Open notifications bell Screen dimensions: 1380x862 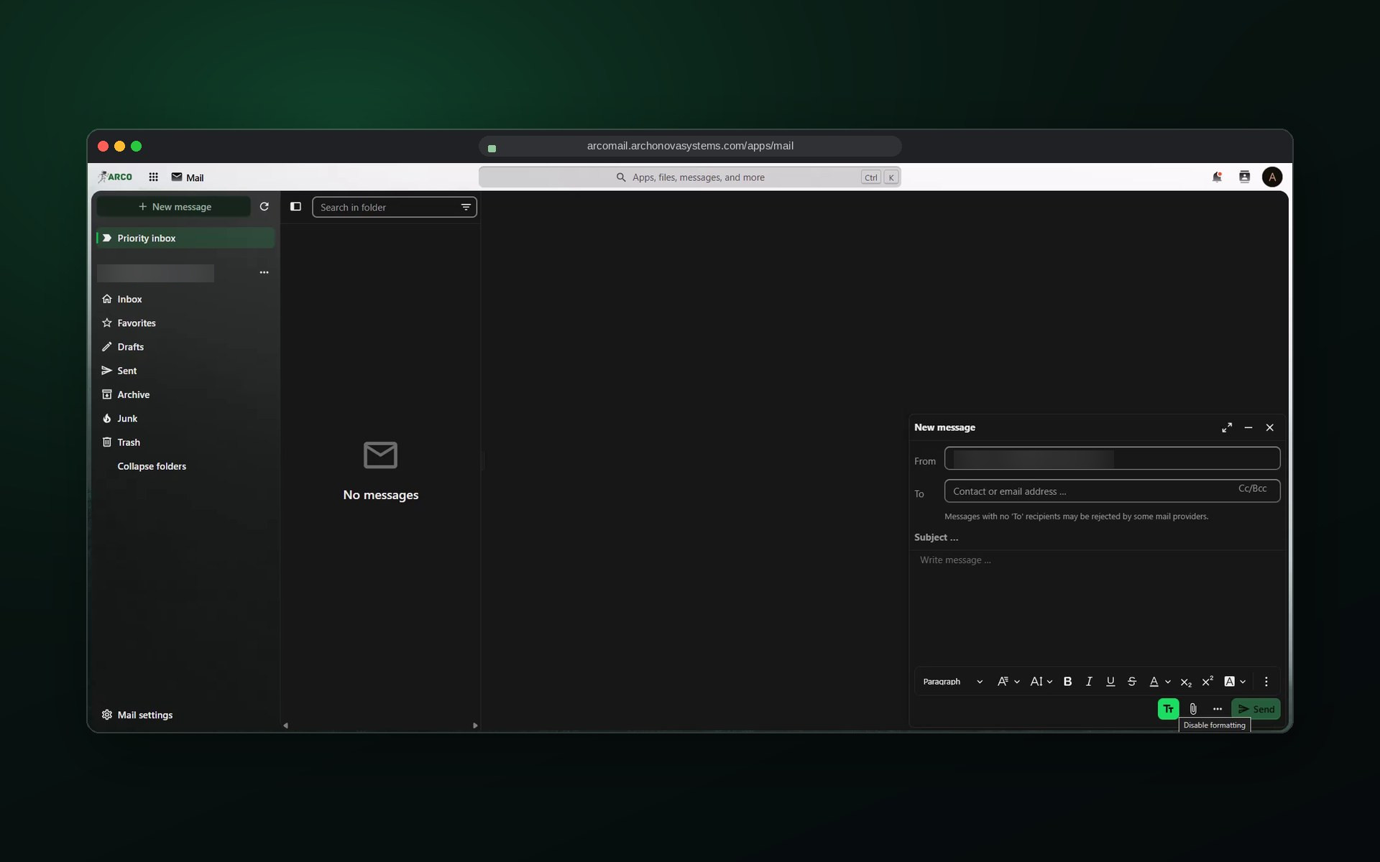tap(1217, 177)
